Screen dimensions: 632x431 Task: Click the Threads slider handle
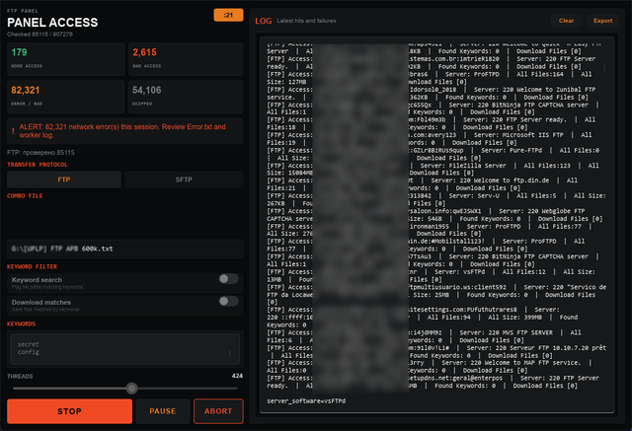(131, 388)
